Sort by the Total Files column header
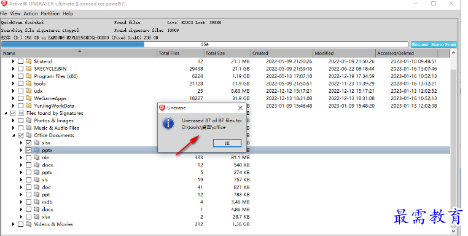 coord(181,53)
